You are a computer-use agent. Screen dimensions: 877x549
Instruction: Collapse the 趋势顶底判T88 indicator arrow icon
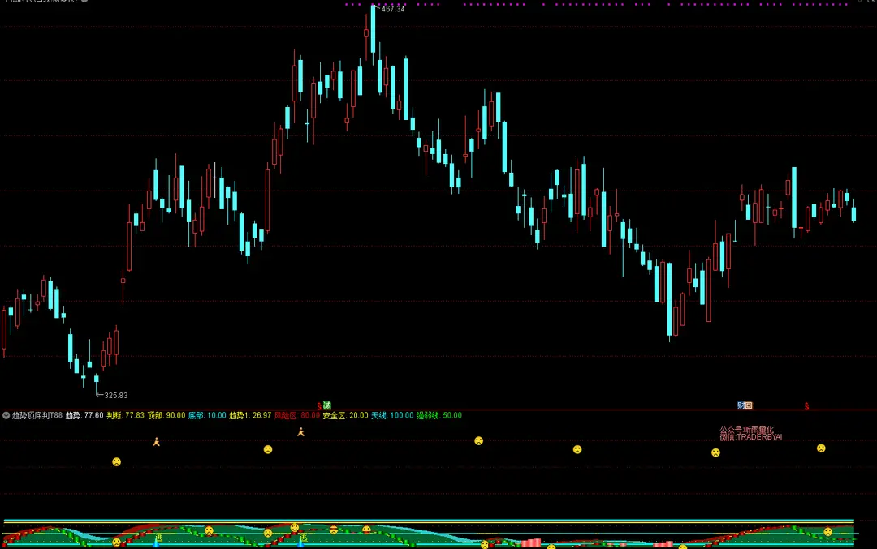(6, 415)
